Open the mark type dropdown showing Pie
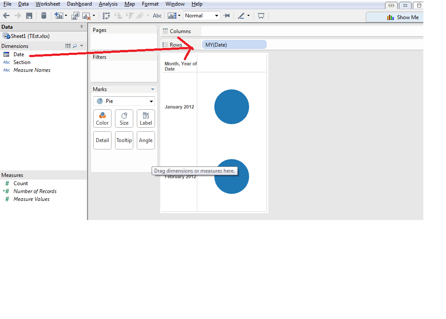446x319 pixels. [124, 101]
